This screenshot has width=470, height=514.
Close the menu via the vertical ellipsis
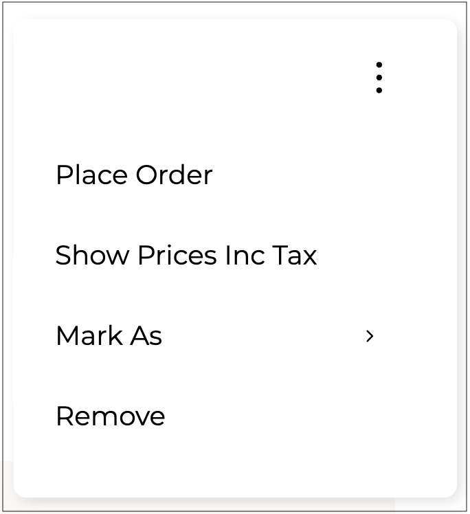click(x=379, y=78)
